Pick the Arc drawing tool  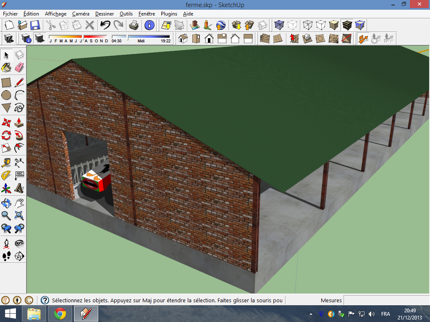[19, 95]
